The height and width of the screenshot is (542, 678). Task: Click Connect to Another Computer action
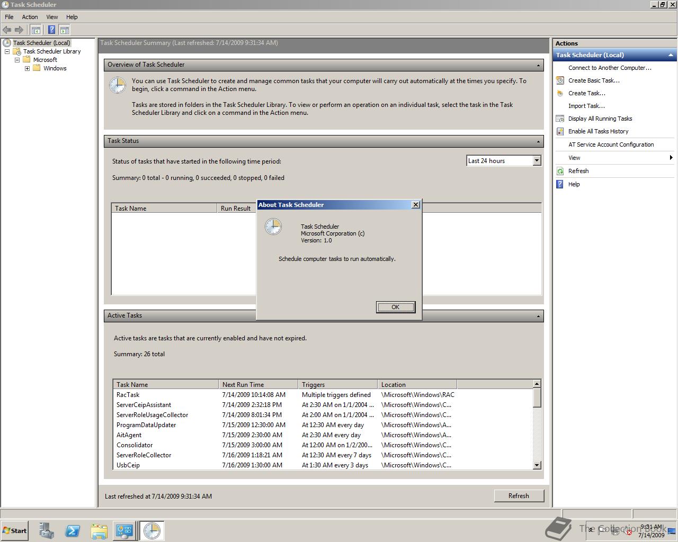pyautogui.click(x=610, y=68)
